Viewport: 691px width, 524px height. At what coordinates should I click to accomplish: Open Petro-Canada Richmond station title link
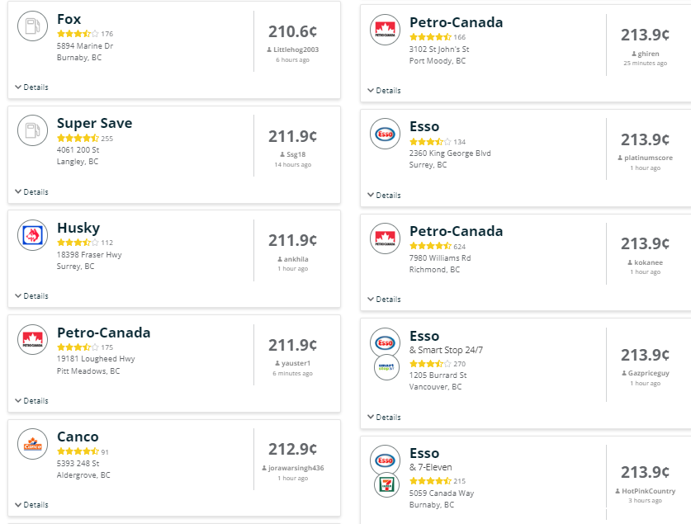click(456, 231)
